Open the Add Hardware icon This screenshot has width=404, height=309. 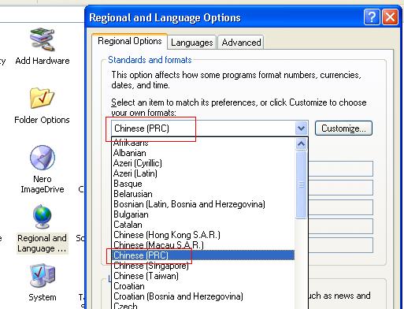[42, 39]
